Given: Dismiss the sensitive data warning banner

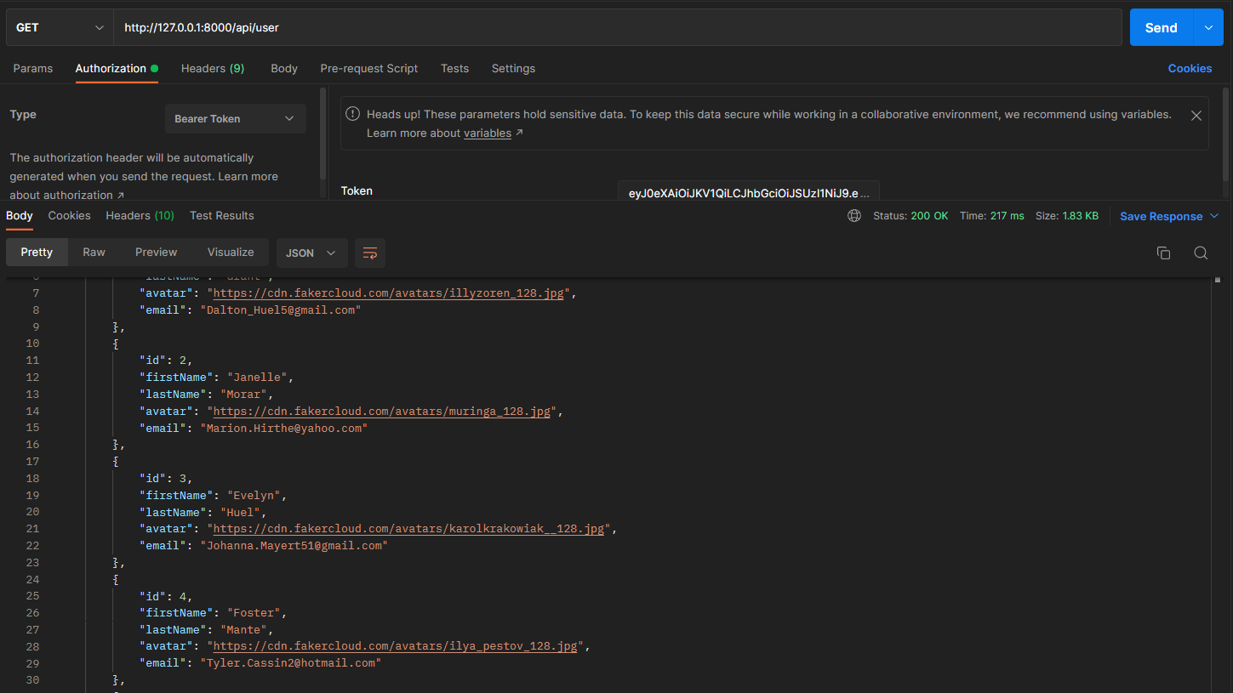Looking at the screenshot, I should point(1196,115).
